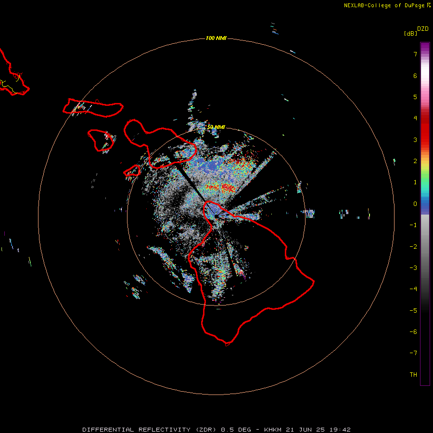Click the TH threshold label on scale
The image size is (433, 433).
click(413, 375)
